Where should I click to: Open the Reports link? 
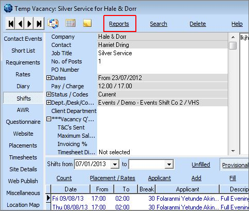point(119,24)
